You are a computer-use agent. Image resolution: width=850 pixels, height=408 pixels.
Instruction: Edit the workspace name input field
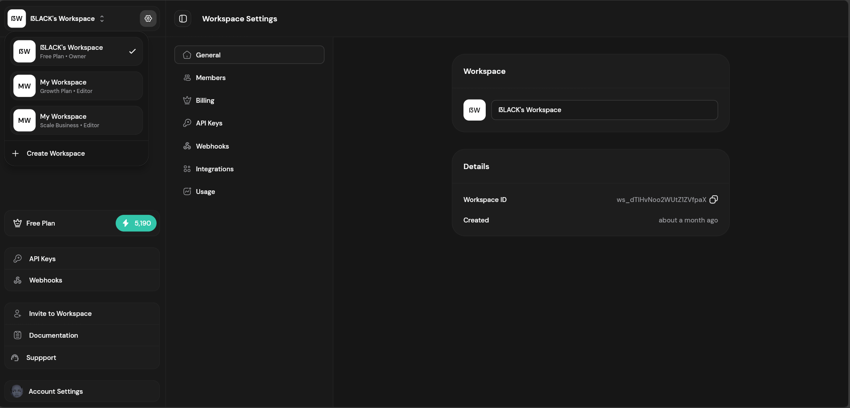[x=604, y=110]
